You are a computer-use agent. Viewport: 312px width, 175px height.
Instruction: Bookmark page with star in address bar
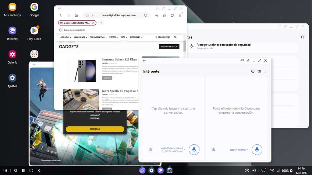[x=87, y=15]
